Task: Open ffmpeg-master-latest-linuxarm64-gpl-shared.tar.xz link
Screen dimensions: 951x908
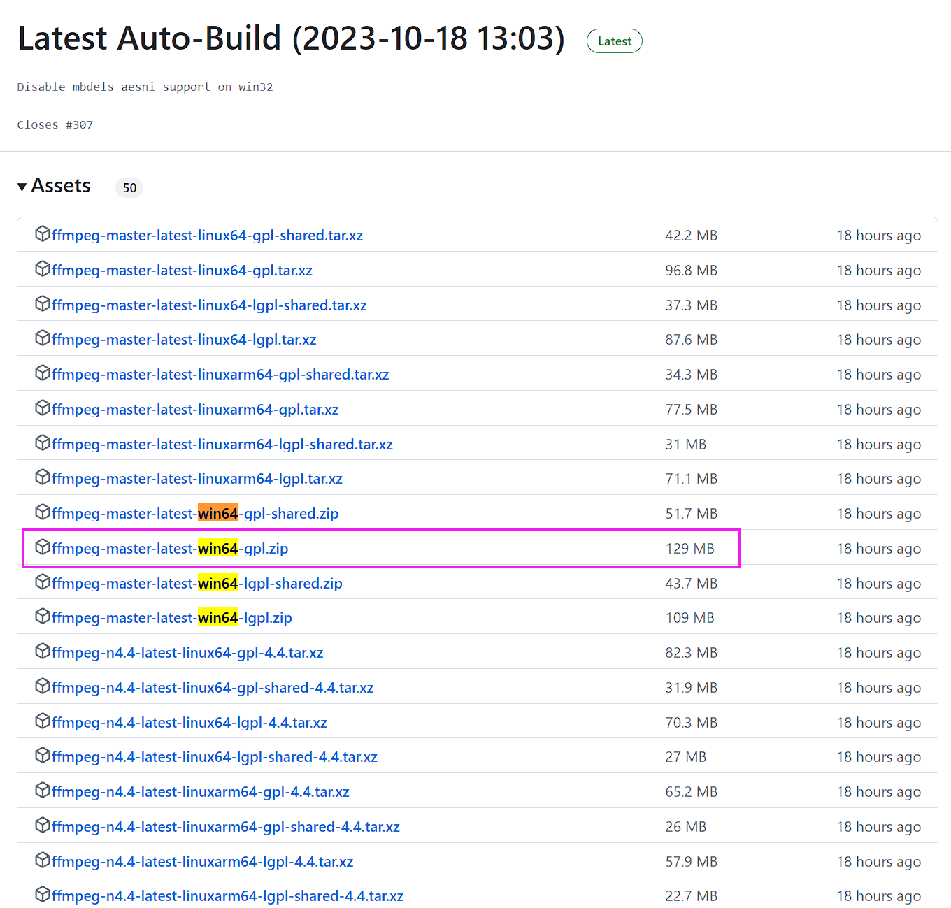Action: coord(220,375)
